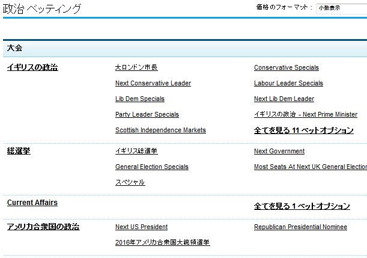Go to Scottish Independence Markets
The width and height of the screenshot is (367, 258).
160,131
